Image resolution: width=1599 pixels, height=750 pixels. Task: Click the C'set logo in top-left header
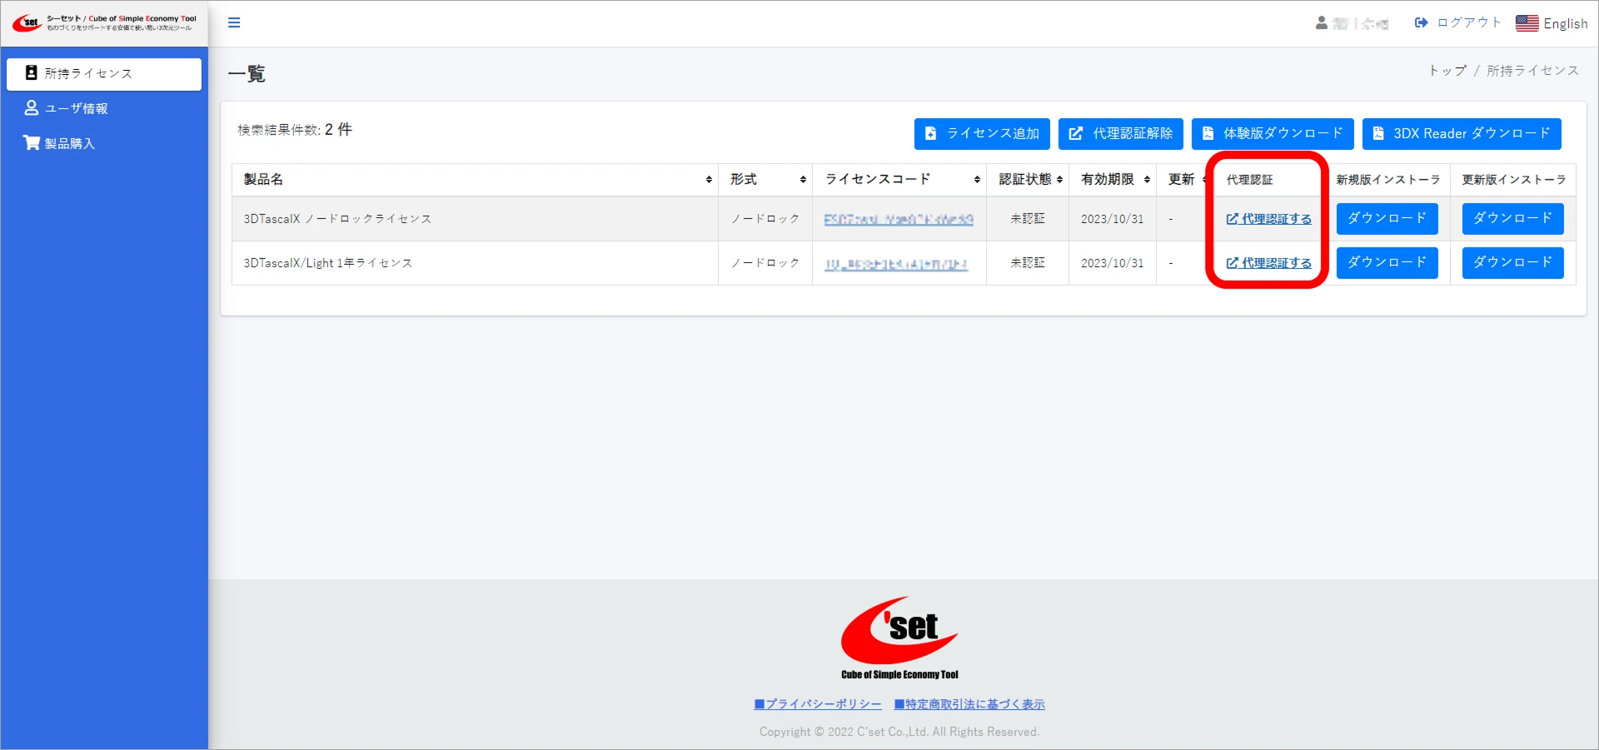tap(27, 23)
